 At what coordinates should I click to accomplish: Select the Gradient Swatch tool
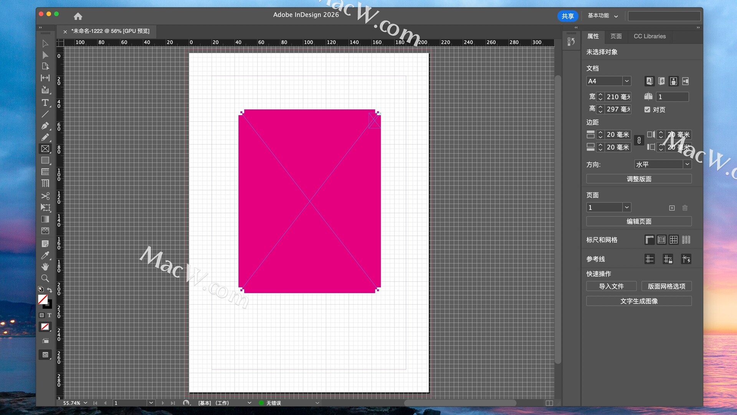click(x=45, y=219)
